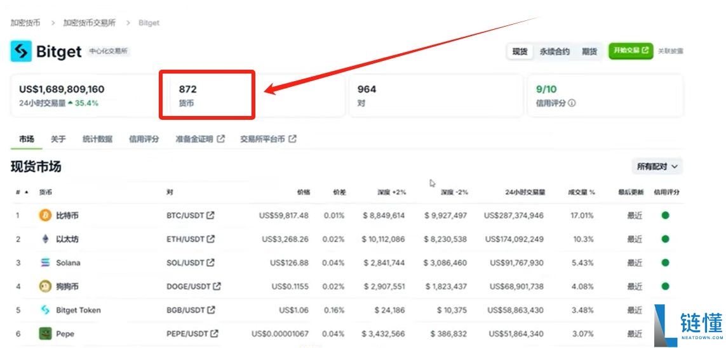
Task: Click Bitcoin volume US$287,374,946
Action: (514, 216)
